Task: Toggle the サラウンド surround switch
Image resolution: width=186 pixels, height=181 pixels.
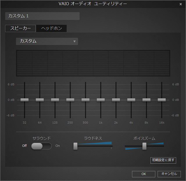Action: [x=41, y=146]
